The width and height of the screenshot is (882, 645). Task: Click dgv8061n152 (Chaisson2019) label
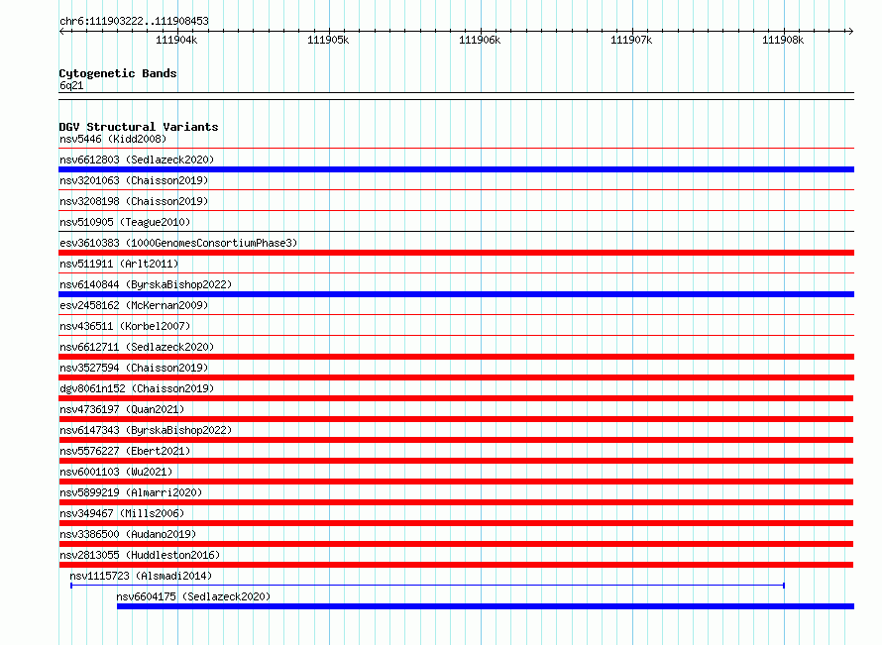[137, 388]
